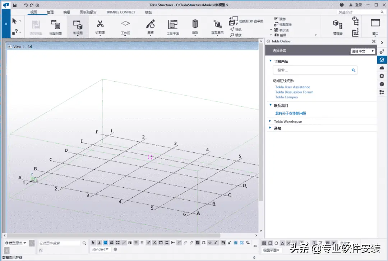This screenshot has height=261, width=388.
Task: Open the undo history clock icon
Action: click(37, 5)
